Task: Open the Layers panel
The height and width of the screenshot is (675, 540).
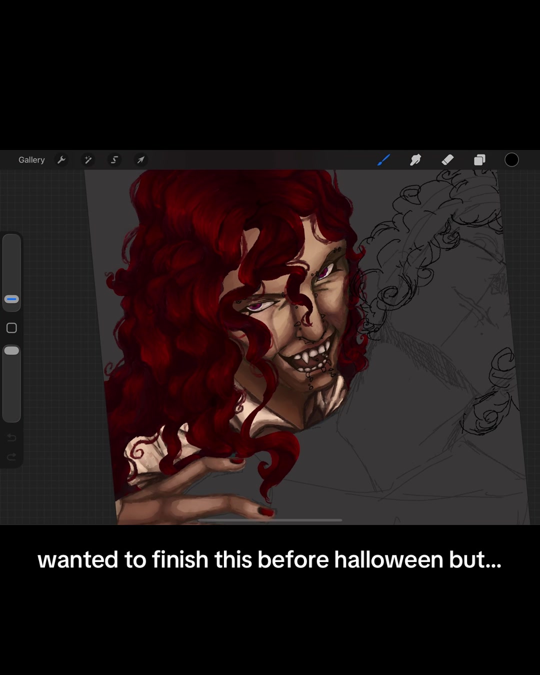Action: [479, 160]
